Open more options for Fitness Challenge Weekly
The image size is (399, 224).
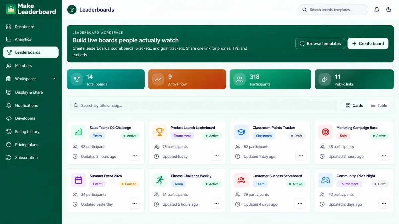click(x=216, y=204)
